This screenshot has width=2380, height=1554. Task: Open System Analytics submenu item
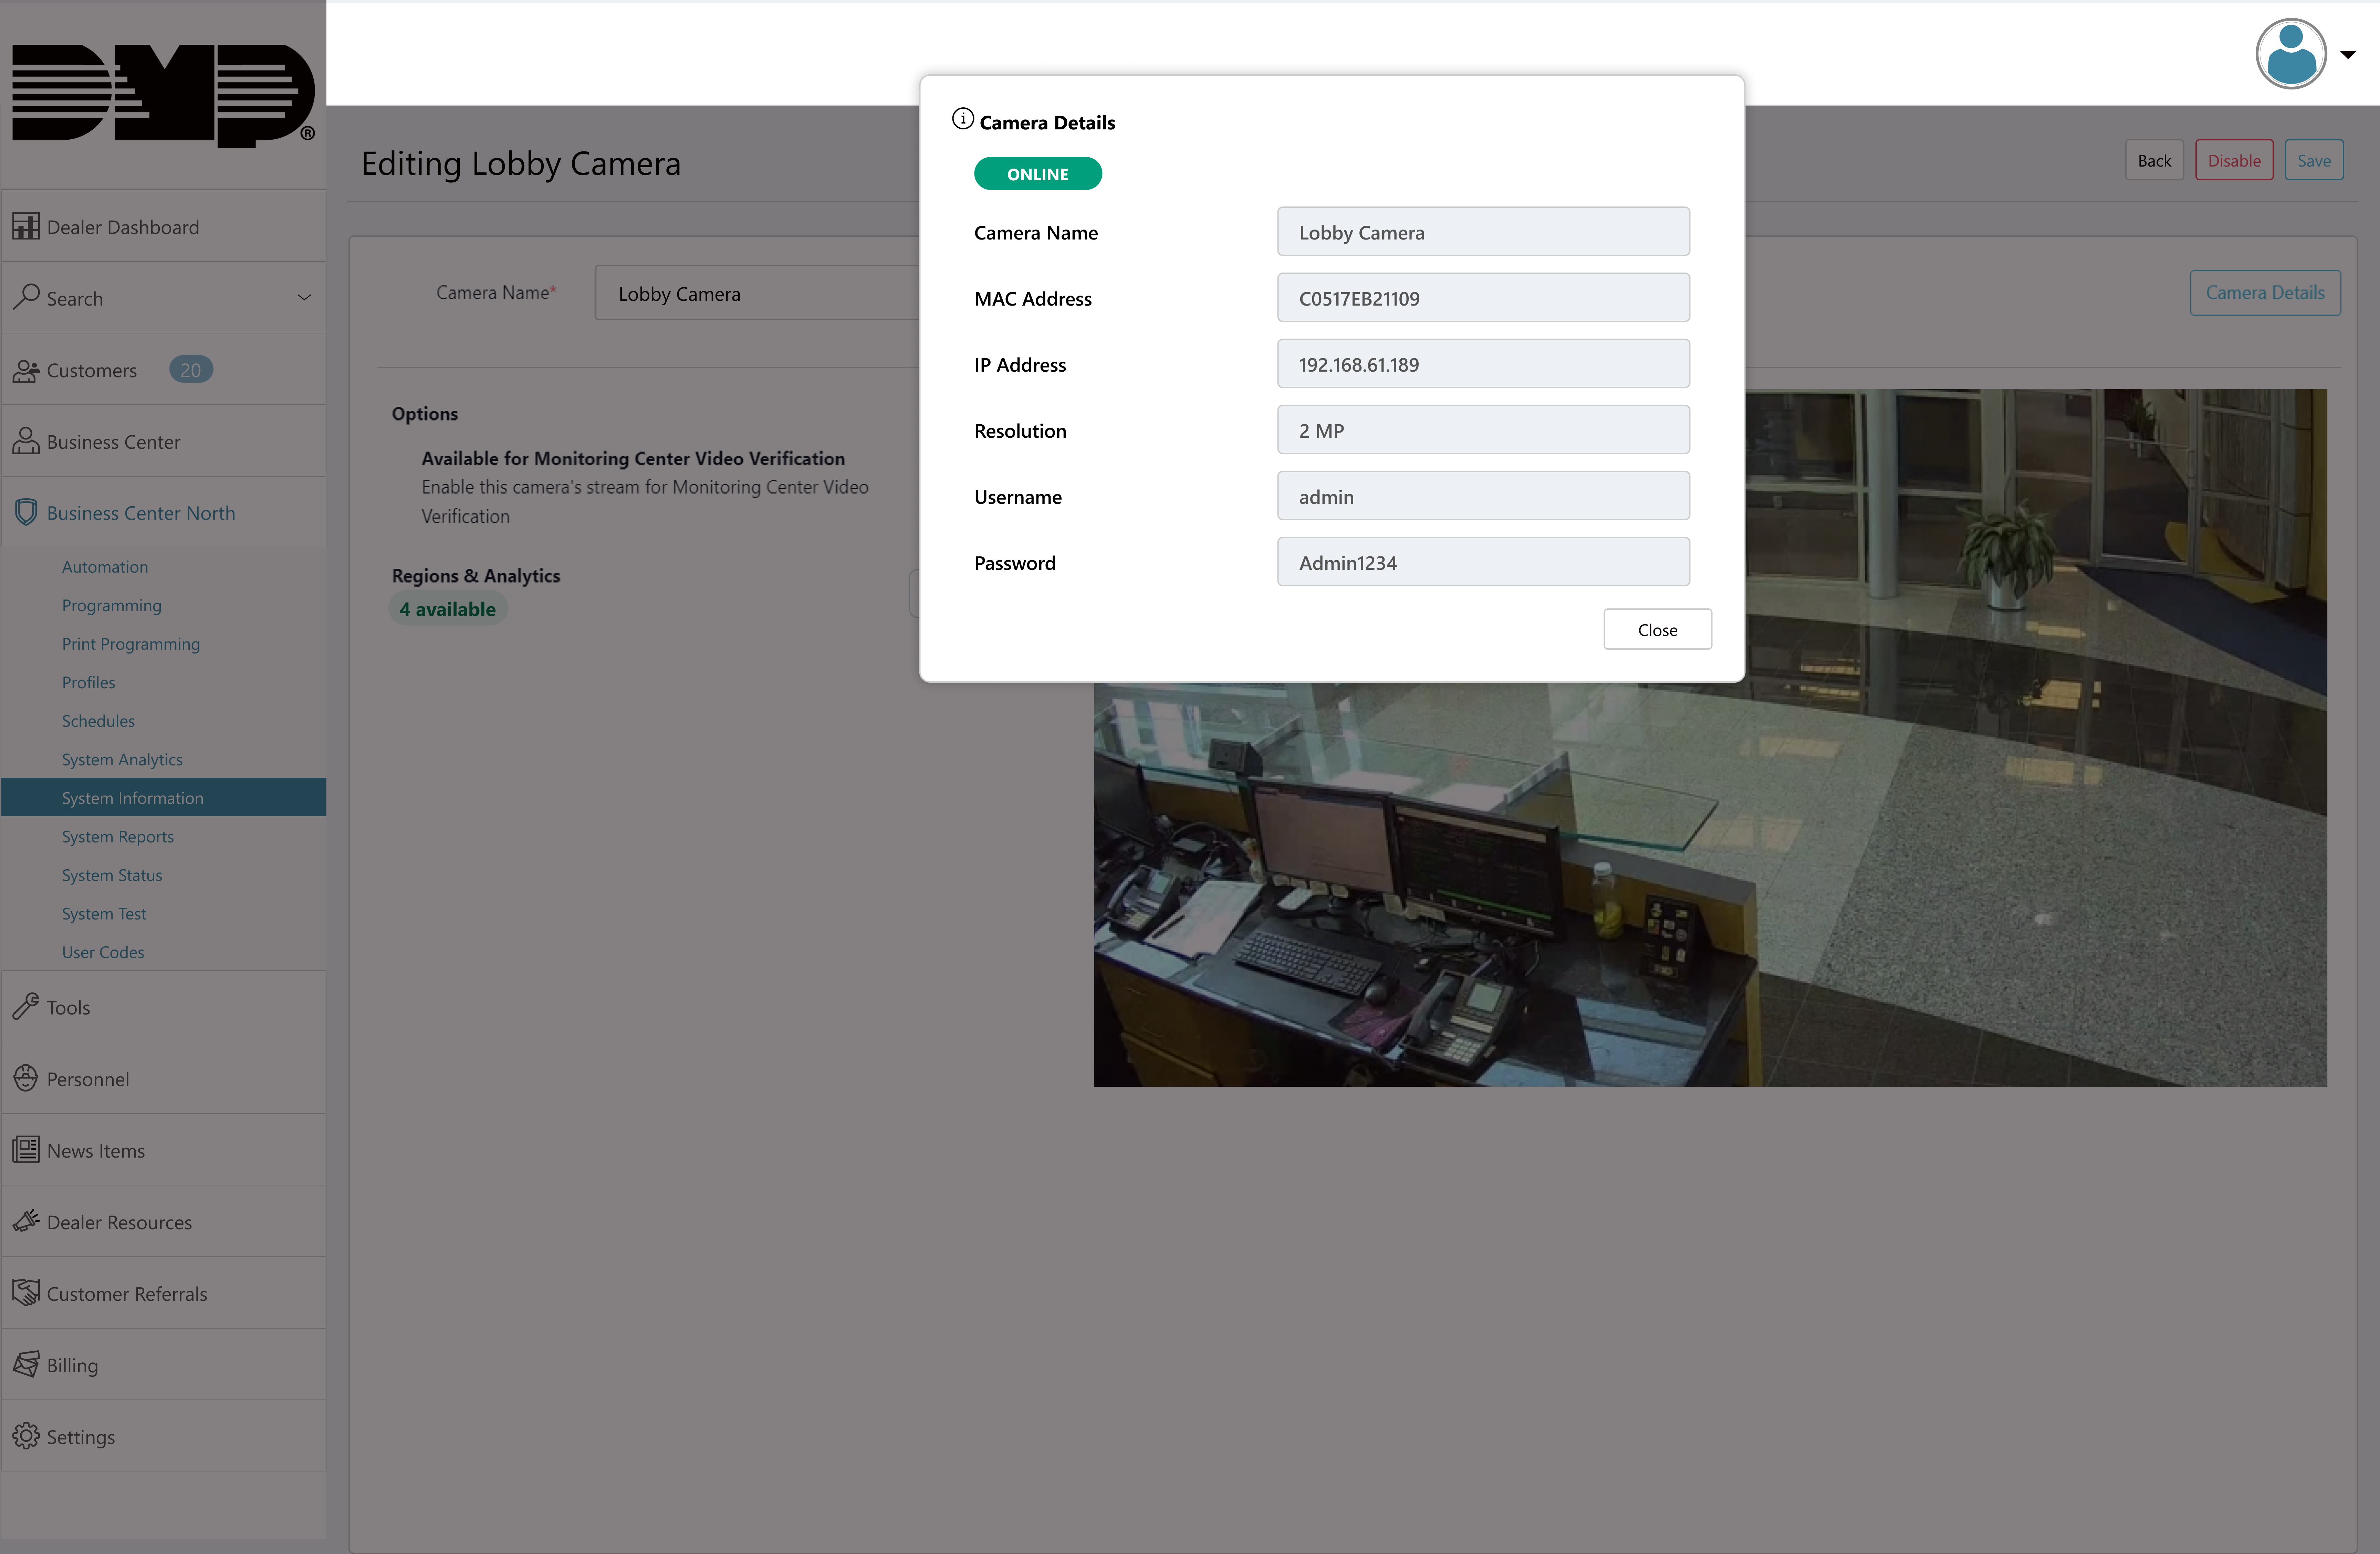click(122, 759)
